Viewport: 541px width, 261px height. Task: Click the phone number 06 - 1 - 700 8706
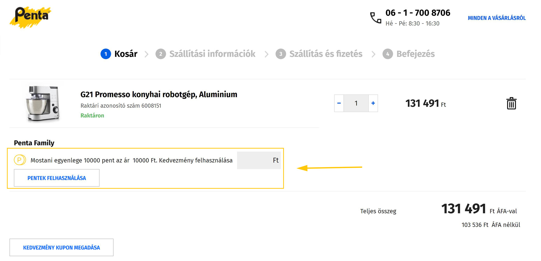[x=418, y=13]
